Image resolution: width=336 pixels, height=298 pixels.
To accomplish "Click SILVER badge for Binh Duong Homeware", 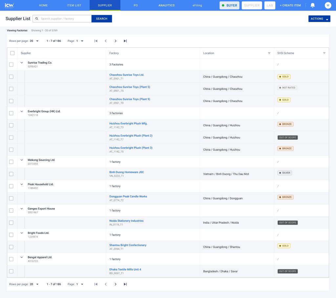I will coord(284,173).
